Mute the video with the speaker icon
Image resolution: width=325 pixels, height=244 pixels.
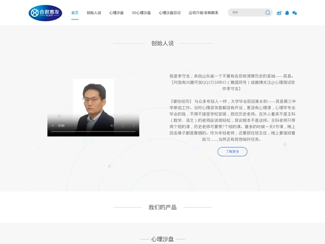coord(112,126)
